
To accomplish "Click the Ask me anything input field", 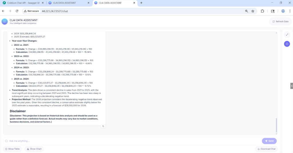I will pyautogui.click(x=132, y=141).
